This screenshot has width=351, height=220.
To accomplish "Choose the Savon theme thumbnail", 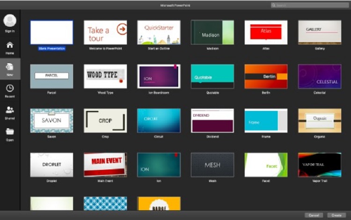I will pyautogui.click(x=51, y=121).
